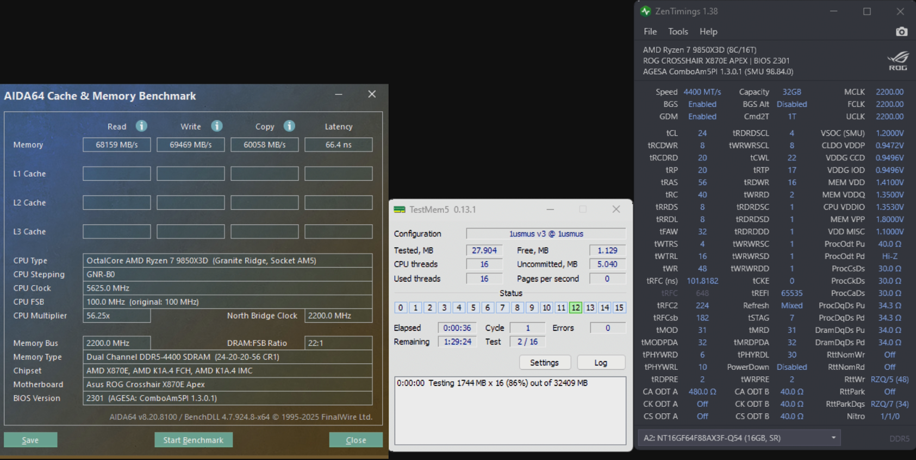Click the CPU Clock field 5625.0 MHz
The width and height of the screenshot is (916, 460).
[x=228, y=288]
